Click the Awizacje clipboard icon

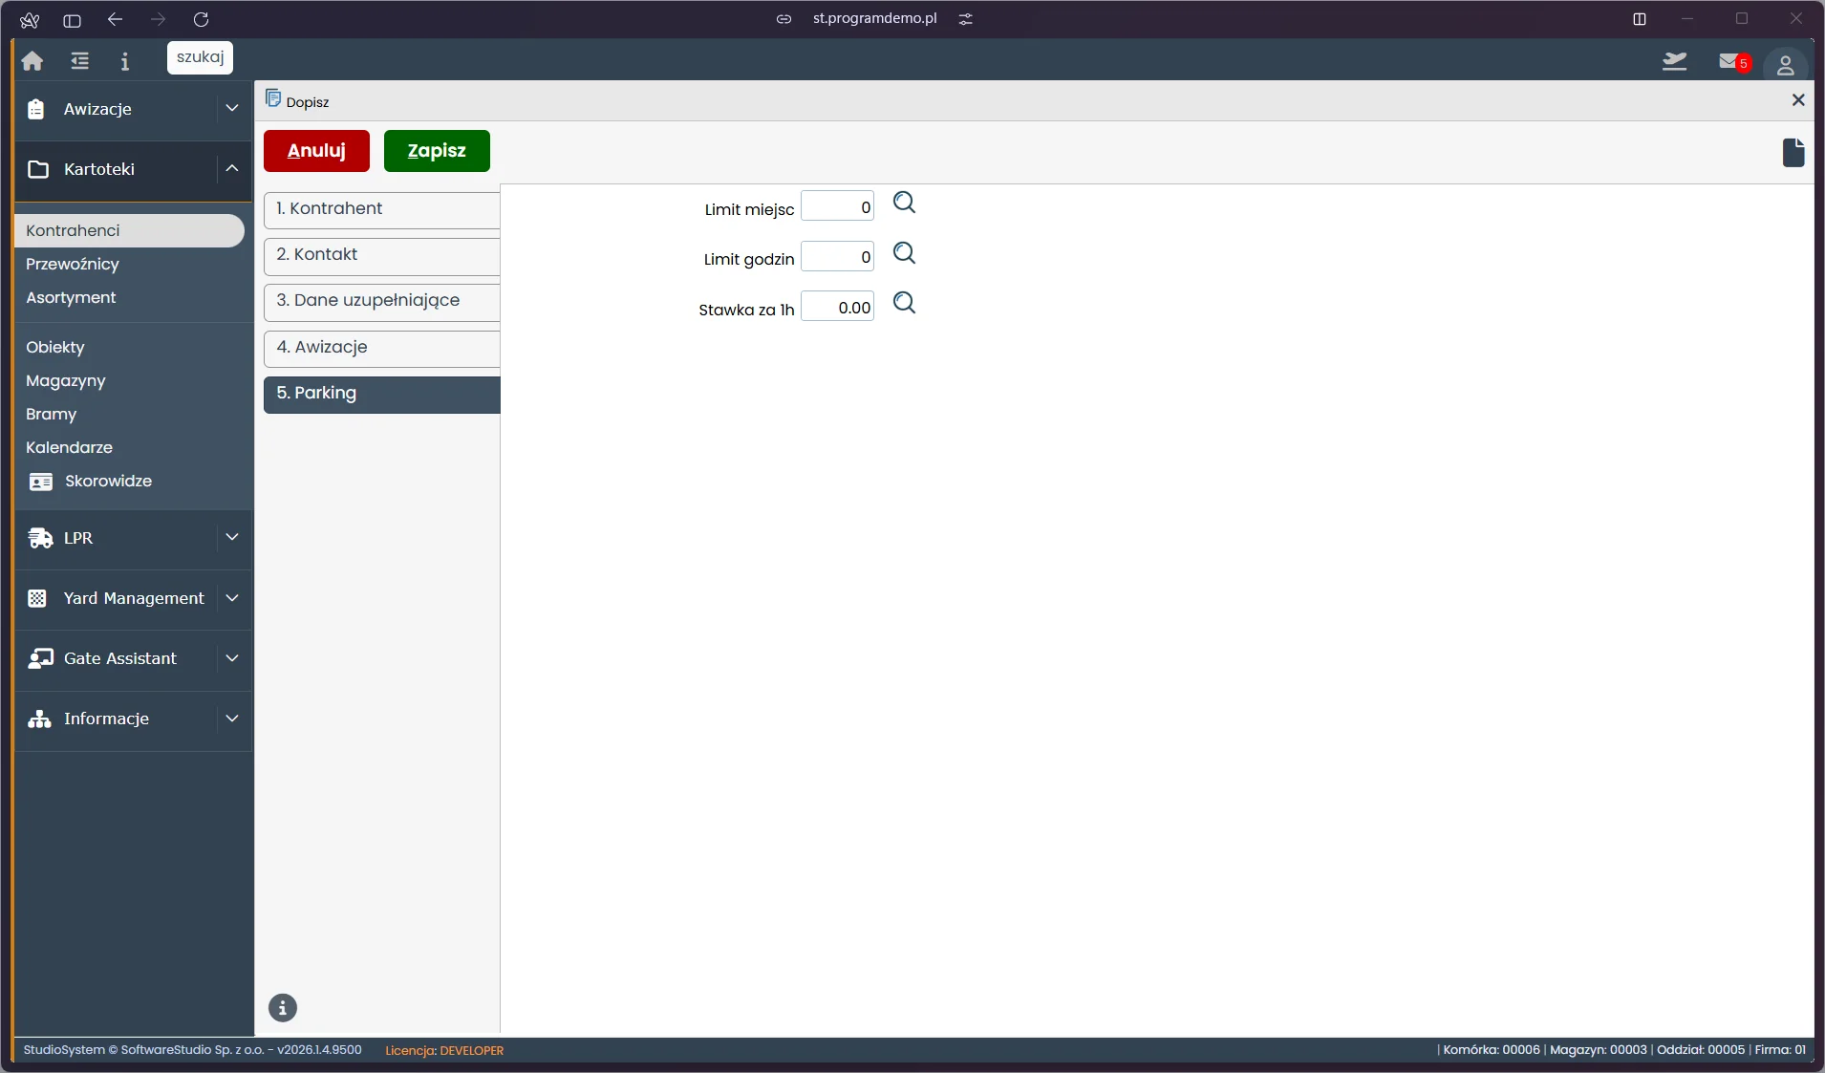tap(36, 109)
